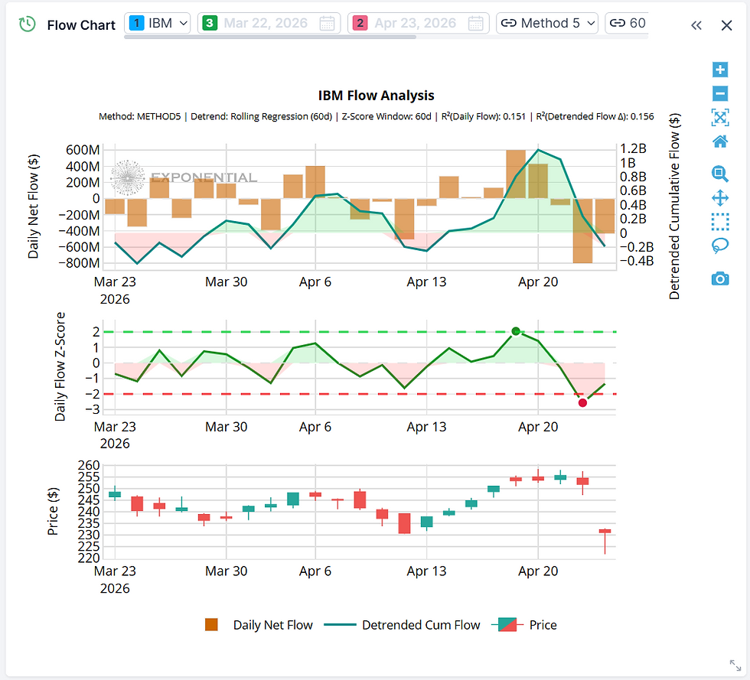Open the Method 5 dropdown
This screenshot has height=680, width=750.
547,23
